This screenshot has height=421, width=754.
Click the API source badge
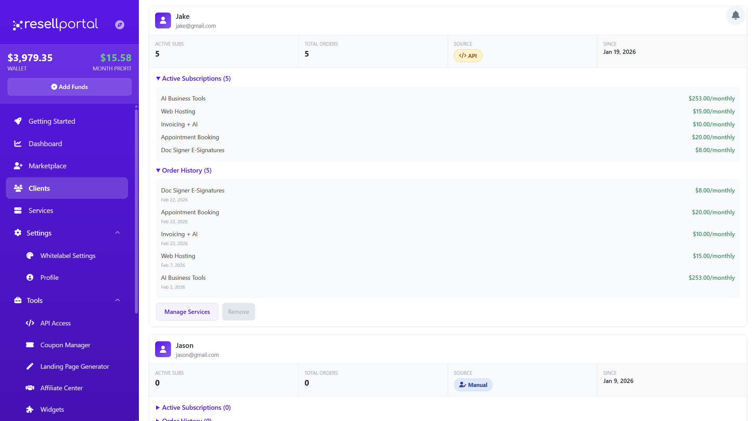point(468,56)
